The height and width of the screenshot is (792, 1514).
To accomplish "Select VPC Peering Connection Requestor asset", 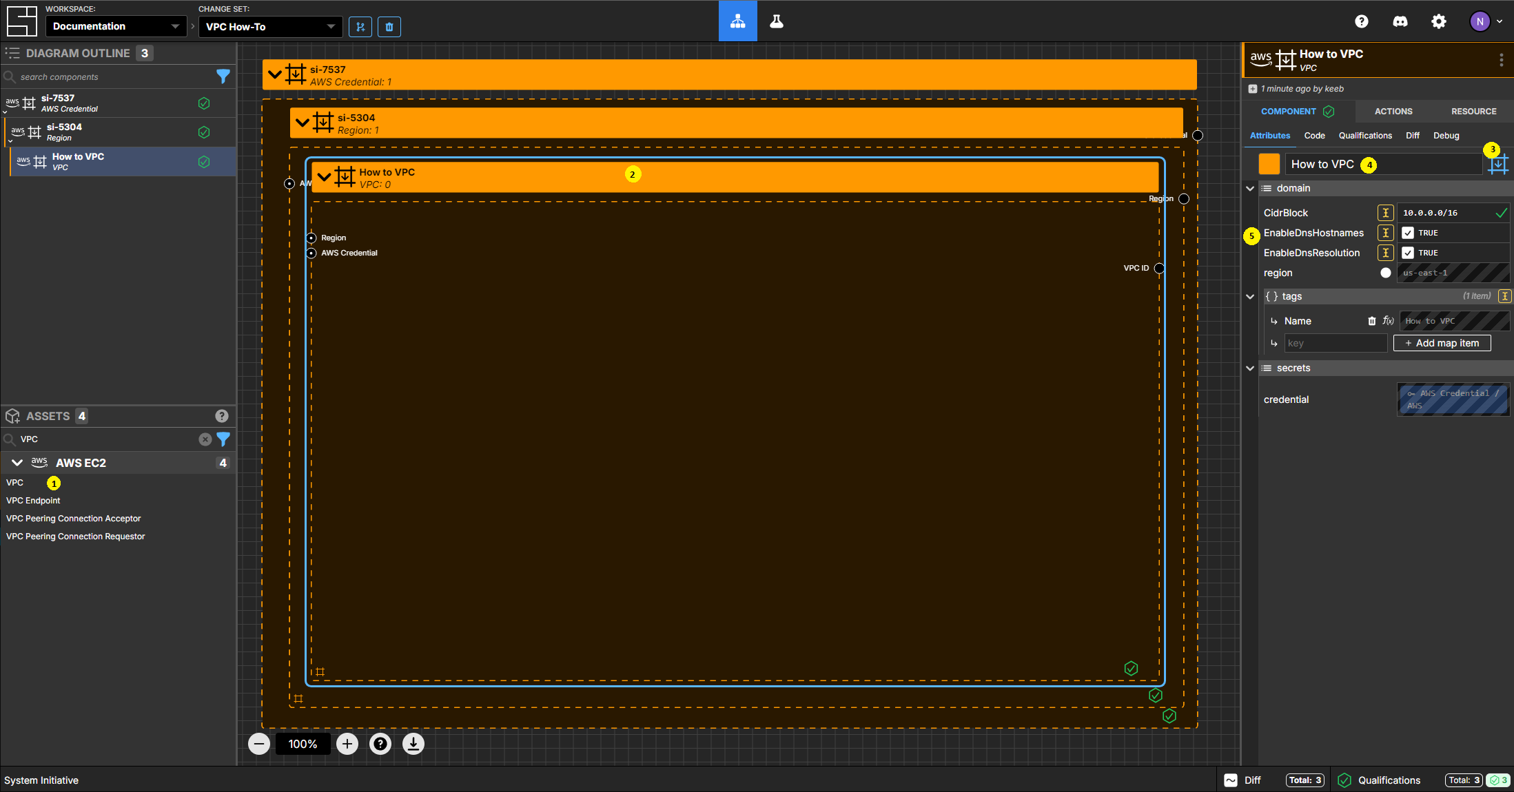I will [x=75, y=536].
